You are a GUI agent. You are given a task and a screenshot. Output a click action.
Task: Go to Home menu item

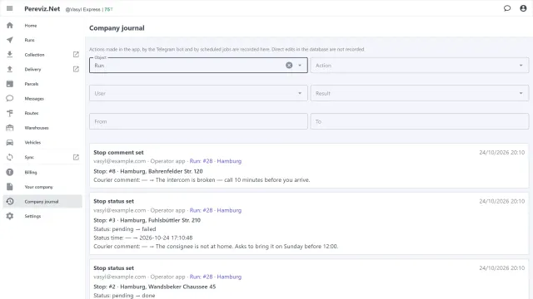(42, 26)
